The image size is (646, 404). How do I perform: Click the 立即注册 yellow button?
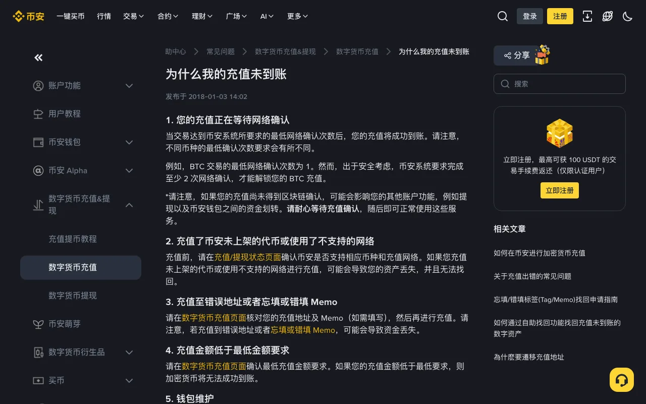pyautogui.click(x=560, y=190)
